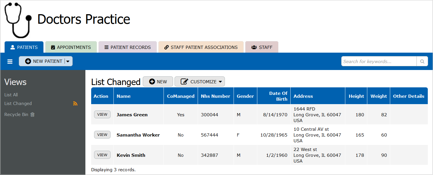Switch to the Appointments tab
This screenshot has height=175, width=433.
click(71, 47)
